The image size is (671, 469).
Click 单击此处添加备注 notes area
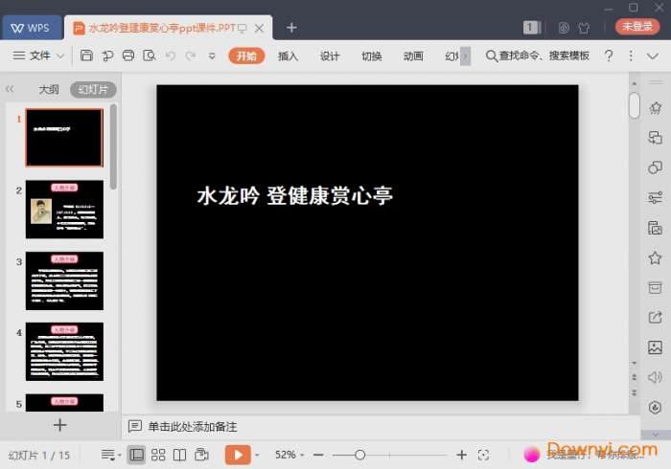click(193, 427)
